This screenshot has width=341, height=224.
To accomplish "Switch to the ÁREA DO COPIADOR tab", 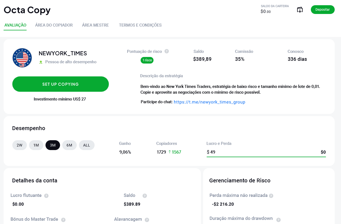I will pos(54,25).
